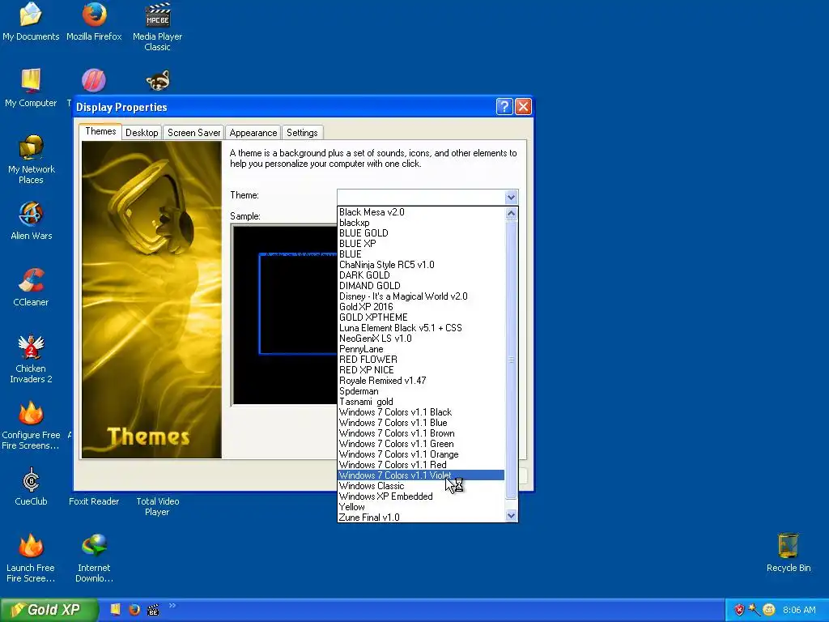
Task: Collapse the Theme dropdown arrow
Action: 511,198
